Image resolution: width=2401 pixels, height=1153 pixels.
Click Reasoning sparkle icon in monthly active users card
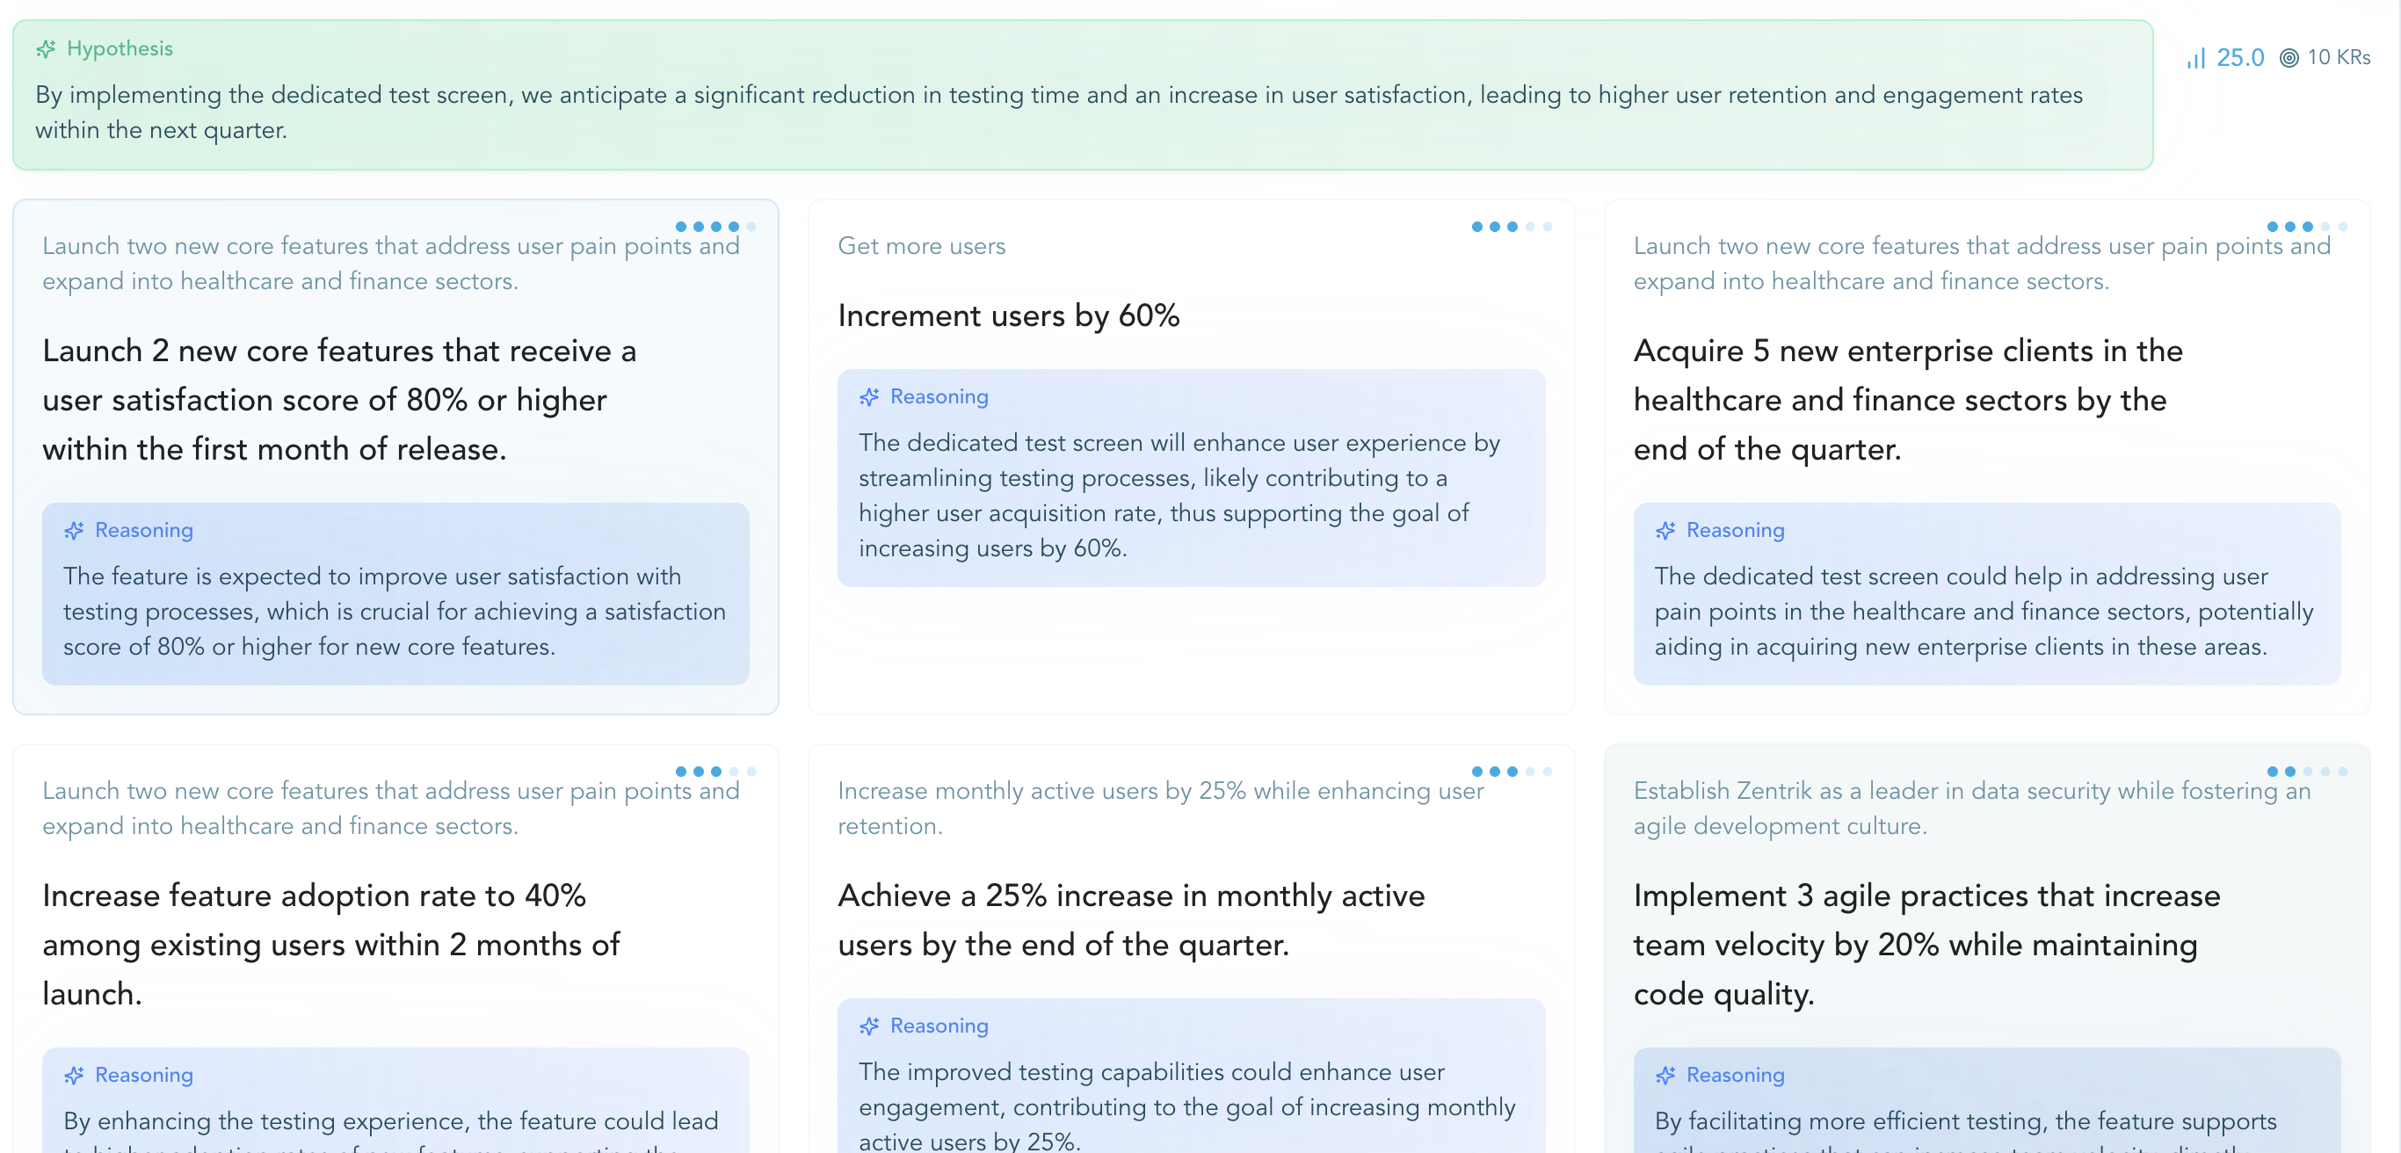(868, 1026)
